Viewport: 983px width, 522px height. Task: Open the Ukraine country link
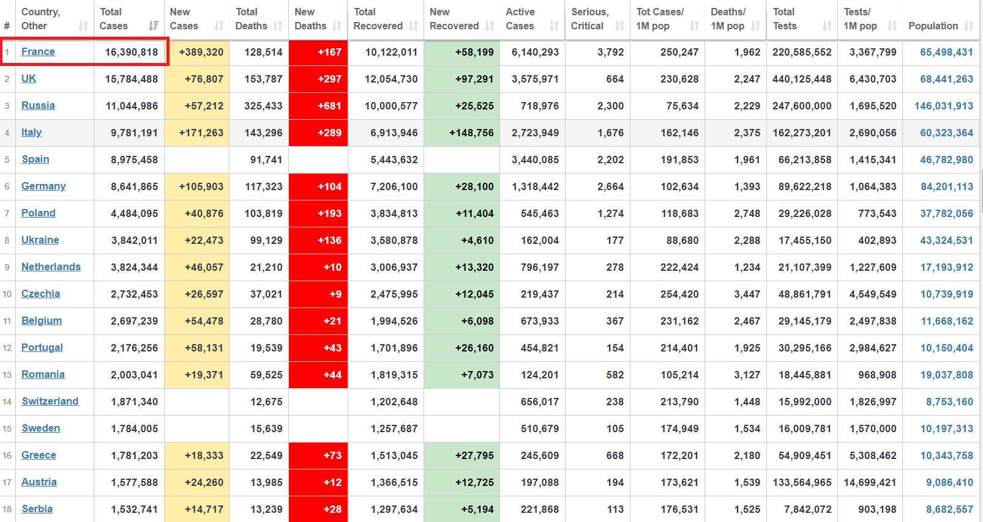click(40, 240)
